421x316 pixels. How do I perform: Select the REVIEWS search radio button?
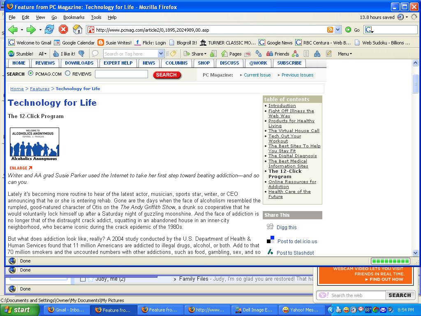click(x=68, y=73)
